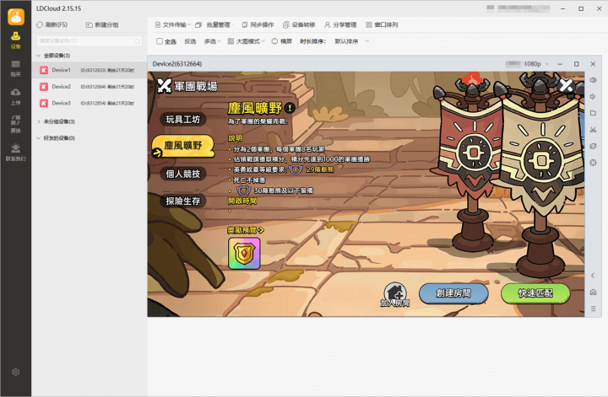Click the bear icon beside 30階悠熊及以下裝備

(x=243, y=190)
